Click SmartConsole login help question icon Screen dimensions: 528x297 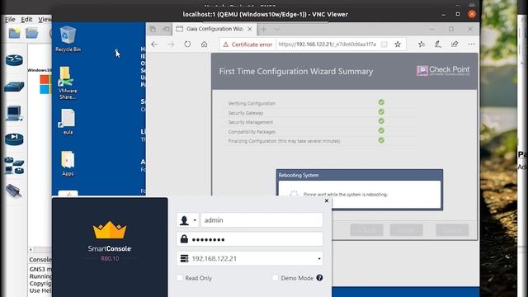point(319,278)
